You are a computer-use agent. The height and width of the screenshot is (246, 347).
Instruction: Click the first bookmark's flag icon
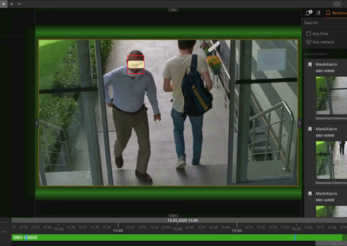[x=310, y=64]
